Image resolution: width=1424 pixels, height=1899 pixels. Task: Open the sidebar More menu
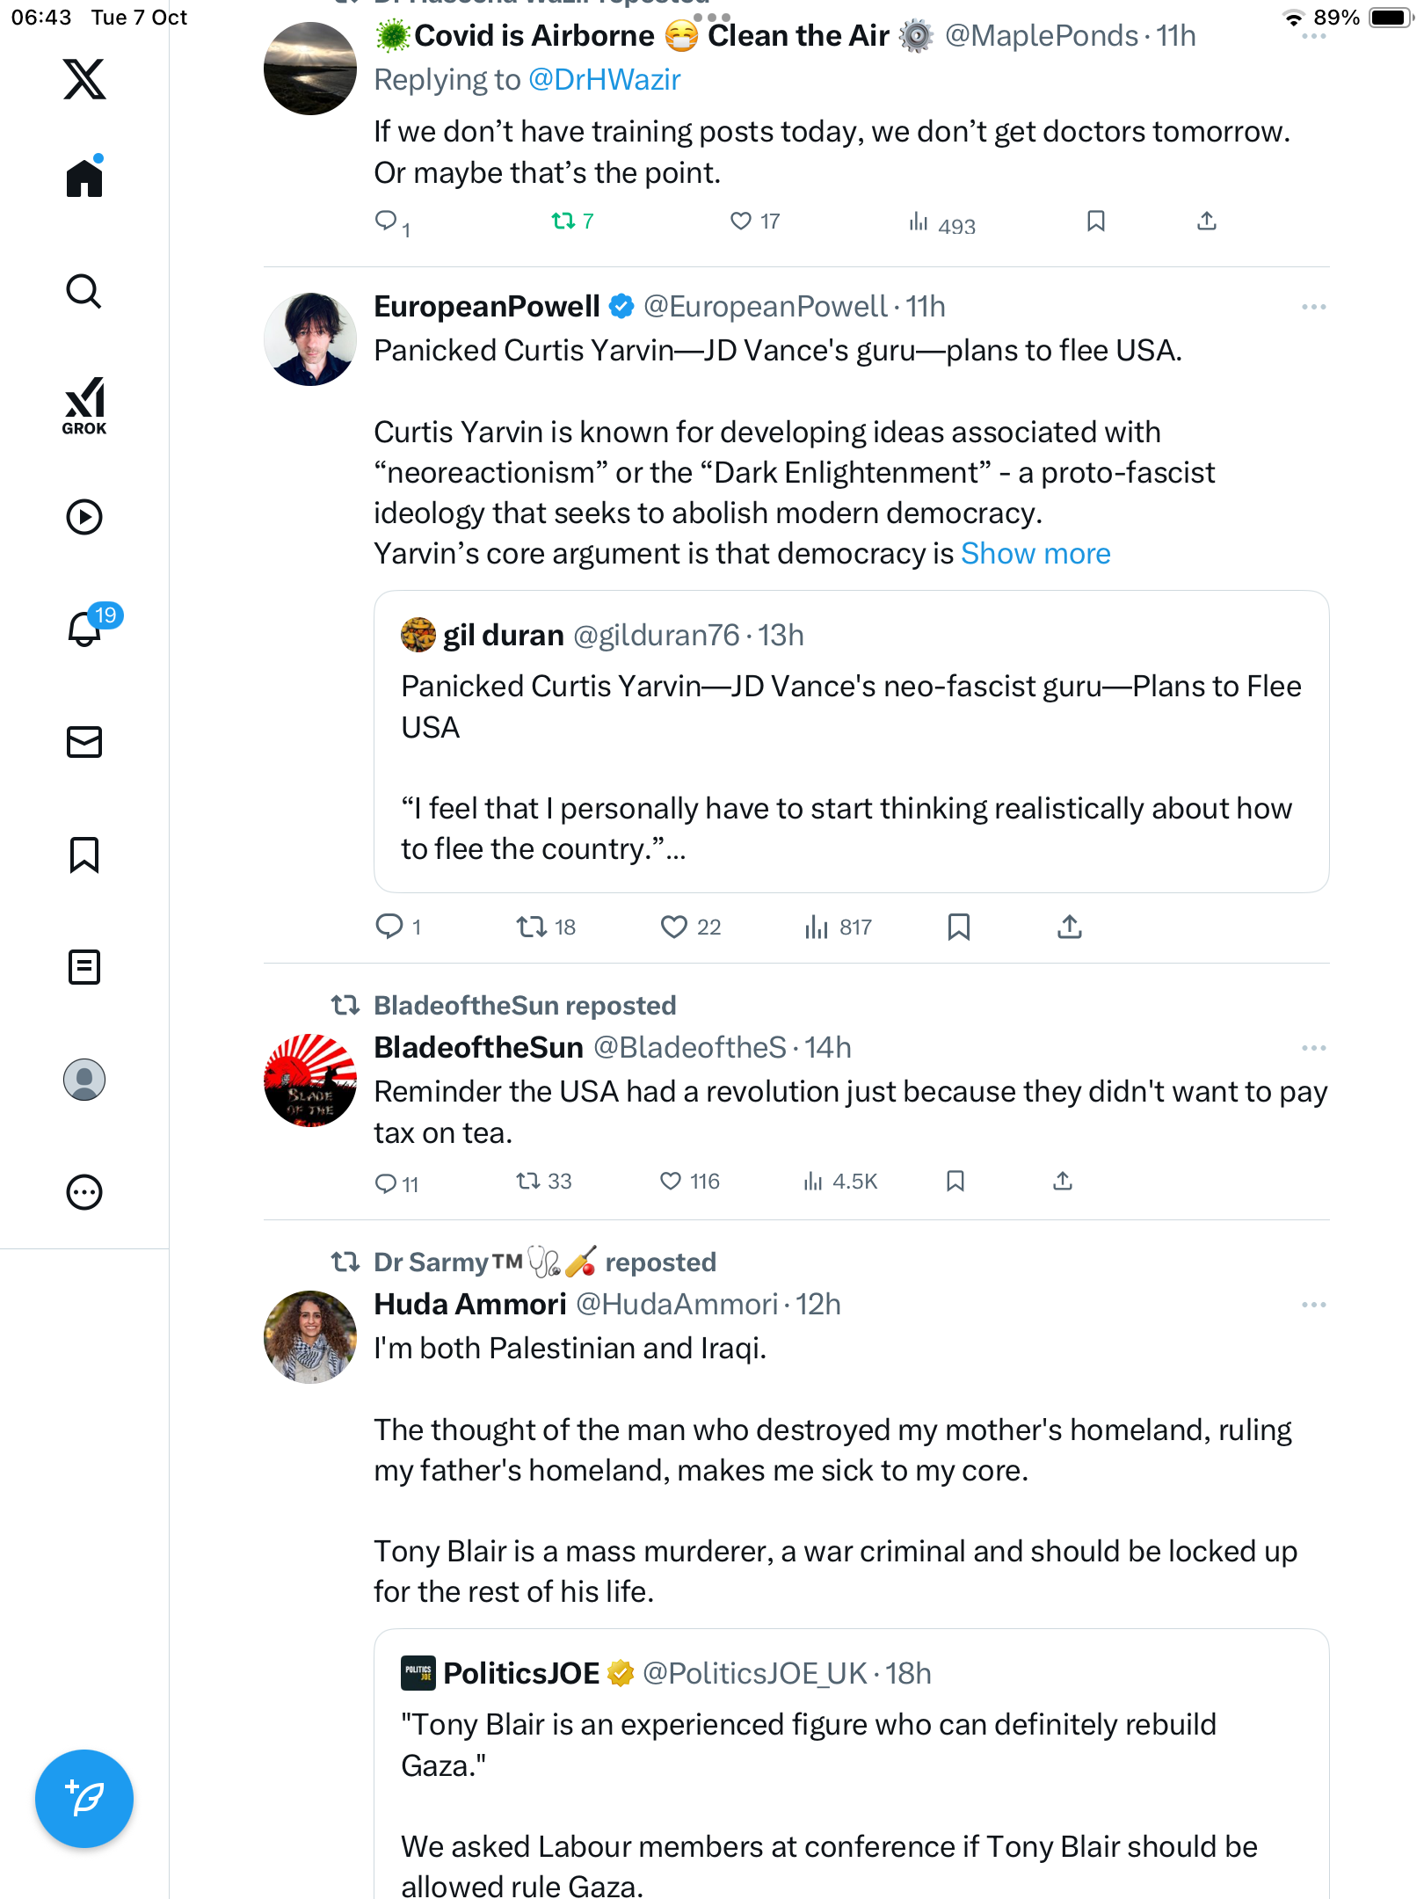(x=84, y=1192)
